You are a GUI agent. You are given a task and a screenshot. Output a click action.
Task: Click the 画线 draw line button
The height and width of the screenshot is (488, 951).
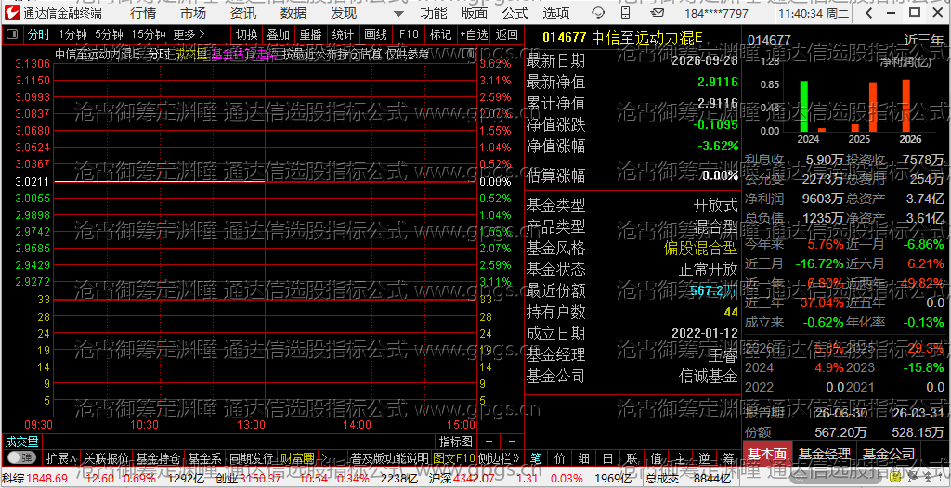pyautogui.click(x=375, y=34)
